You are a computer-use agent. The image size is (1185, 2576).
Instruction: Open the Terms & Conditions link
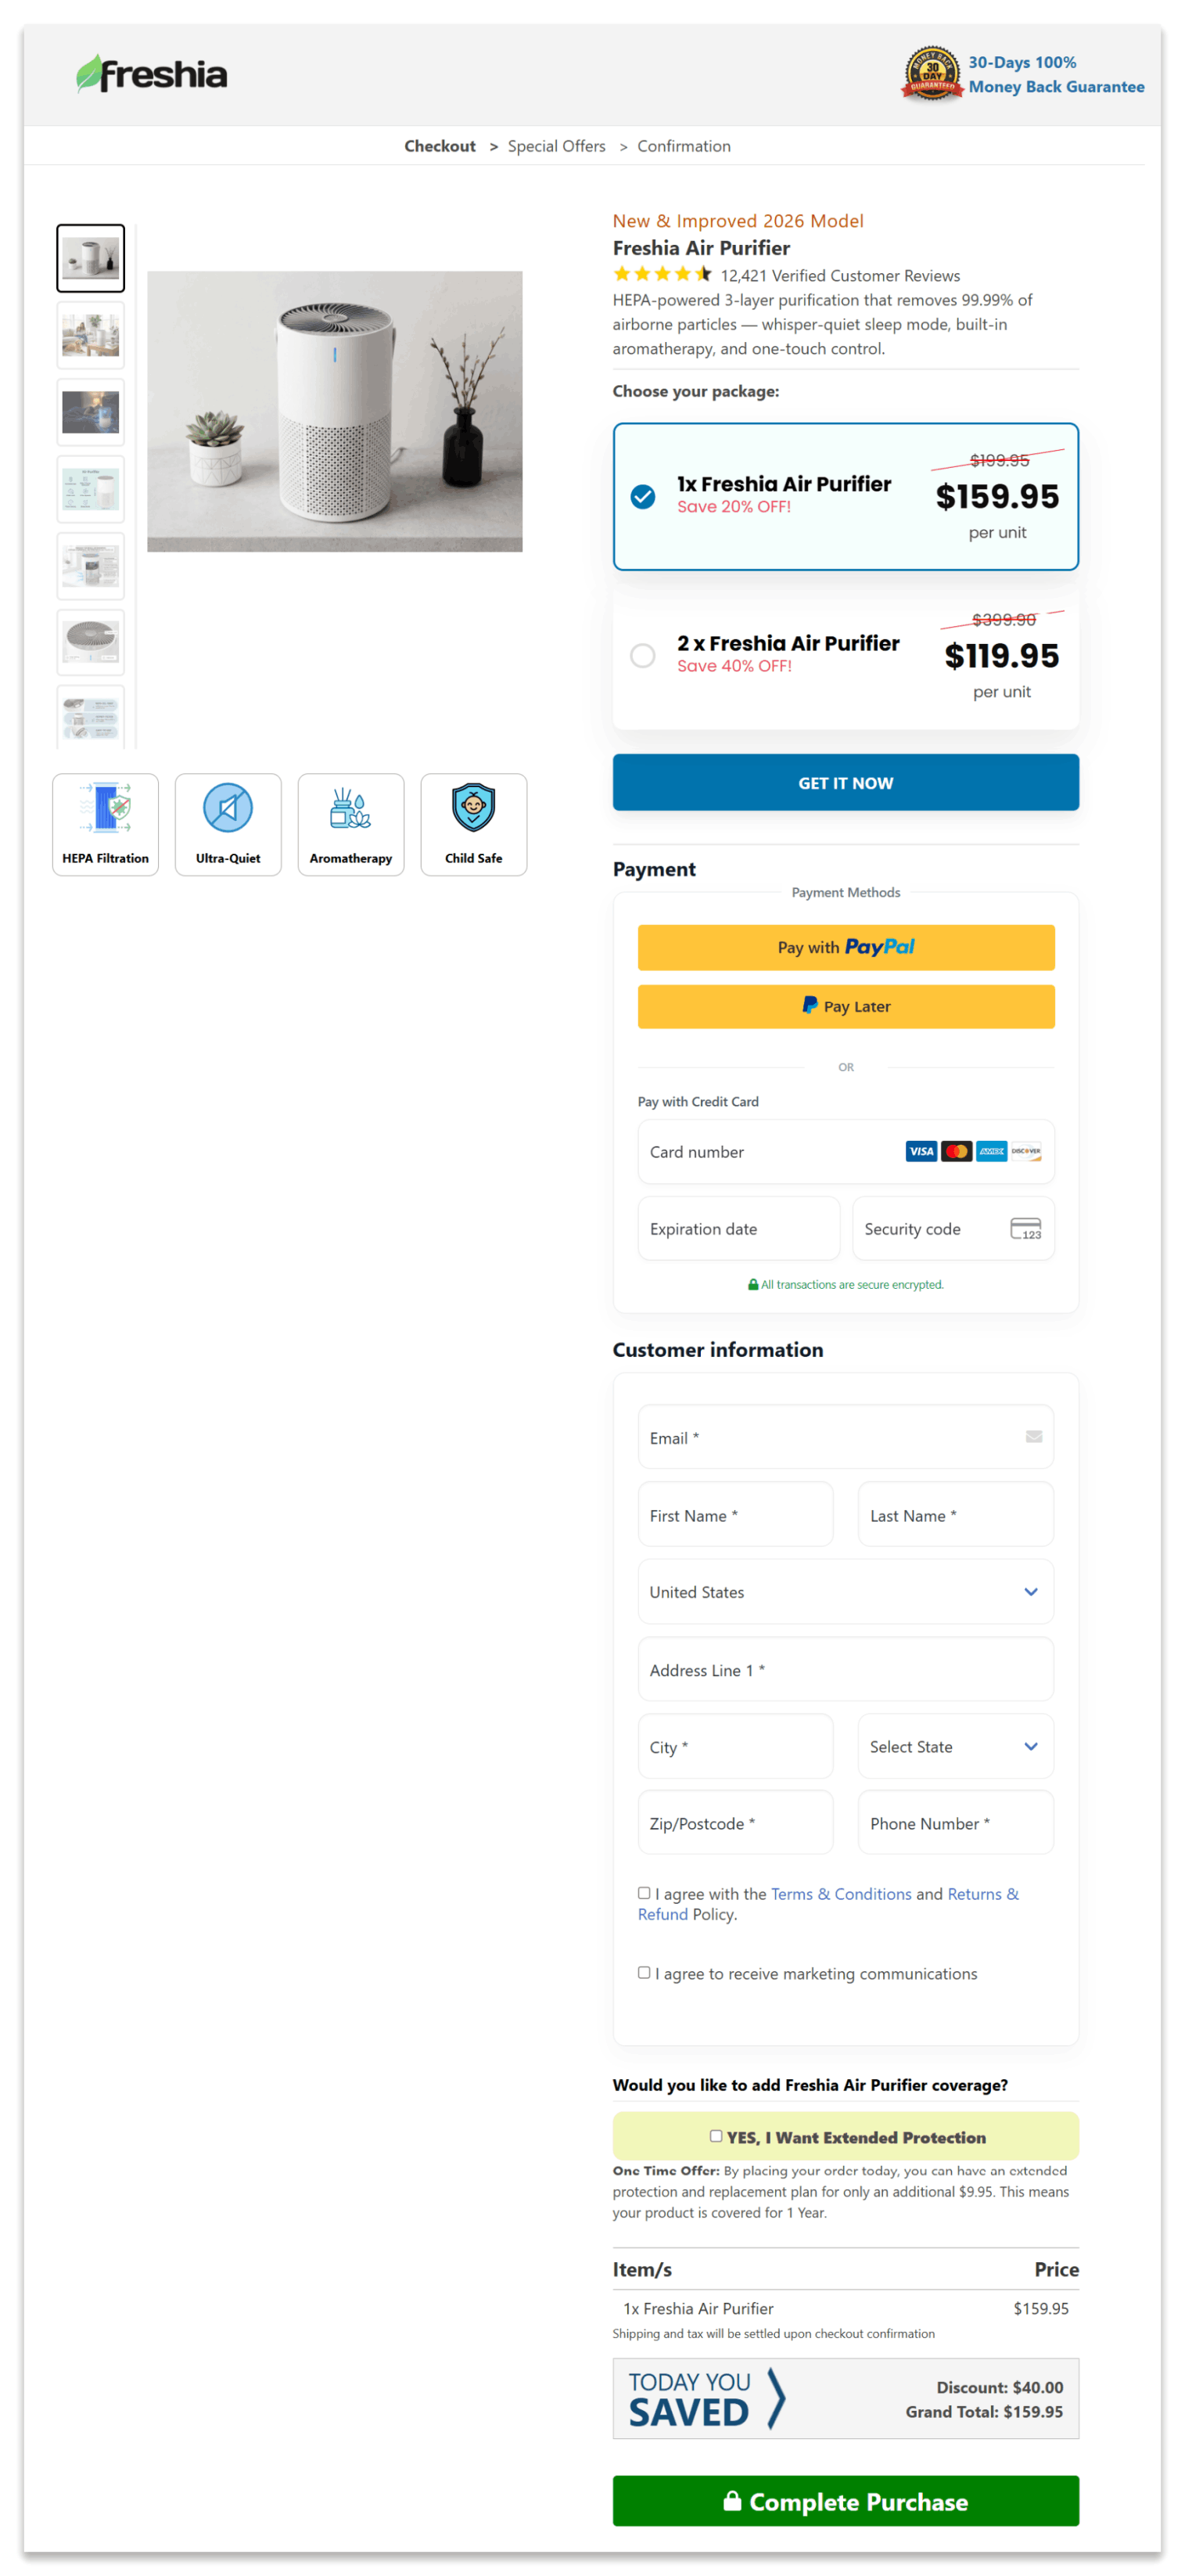[x=841, y=1894]
